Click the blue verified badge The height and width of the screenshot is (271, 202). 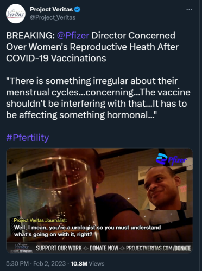(x=77, y=9)
